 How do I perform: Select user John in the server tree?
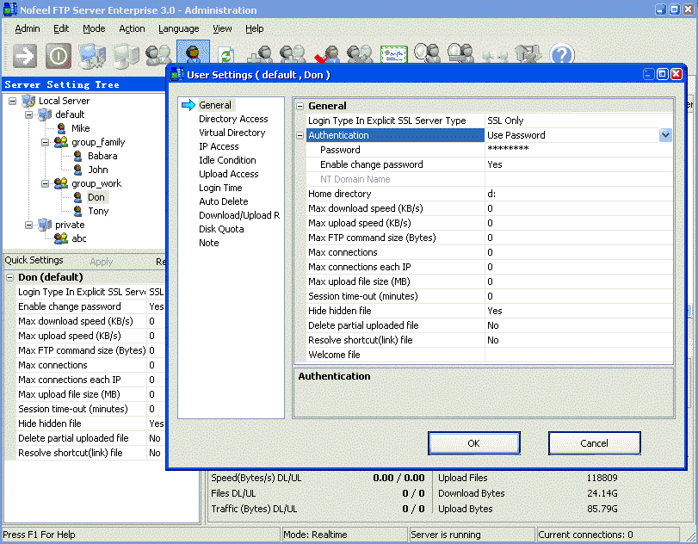tap(98, 170)
